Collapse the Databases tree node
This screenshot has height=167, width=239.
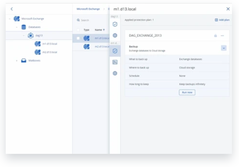point(17,27)
